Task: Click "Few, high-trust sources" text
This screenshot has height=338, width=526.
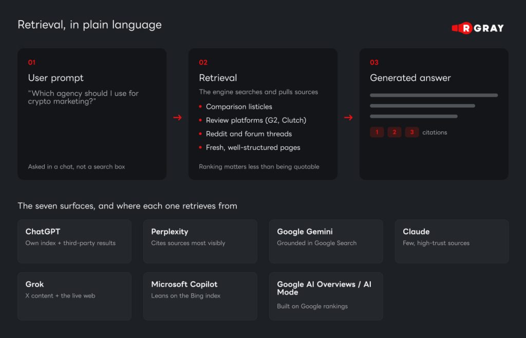Action: (436, 243)
